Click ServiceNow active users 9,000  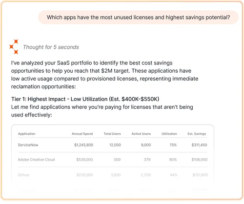[x=146, y=145]
